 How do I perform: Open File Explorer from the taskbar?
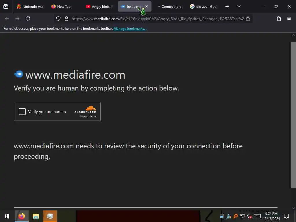click(36, 216)
